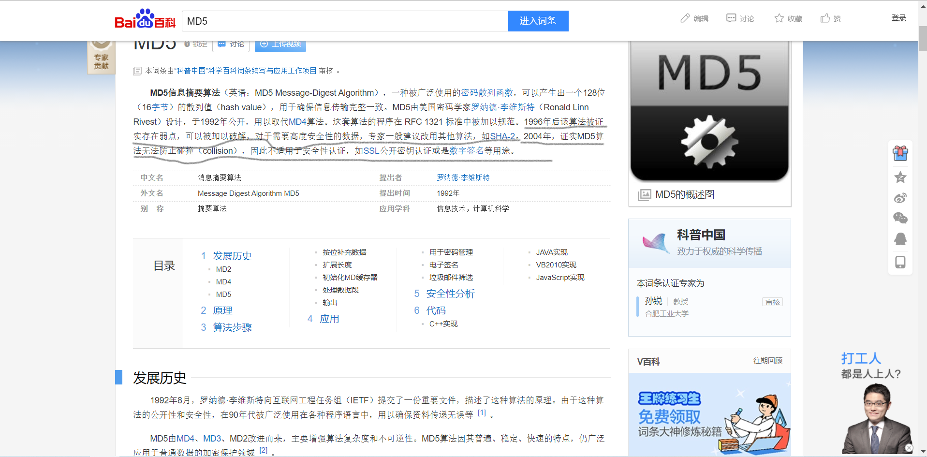The width and height of the screenshot is (927, 457).
Task: Go to MD2 subsection in contents
Action: 223,269
